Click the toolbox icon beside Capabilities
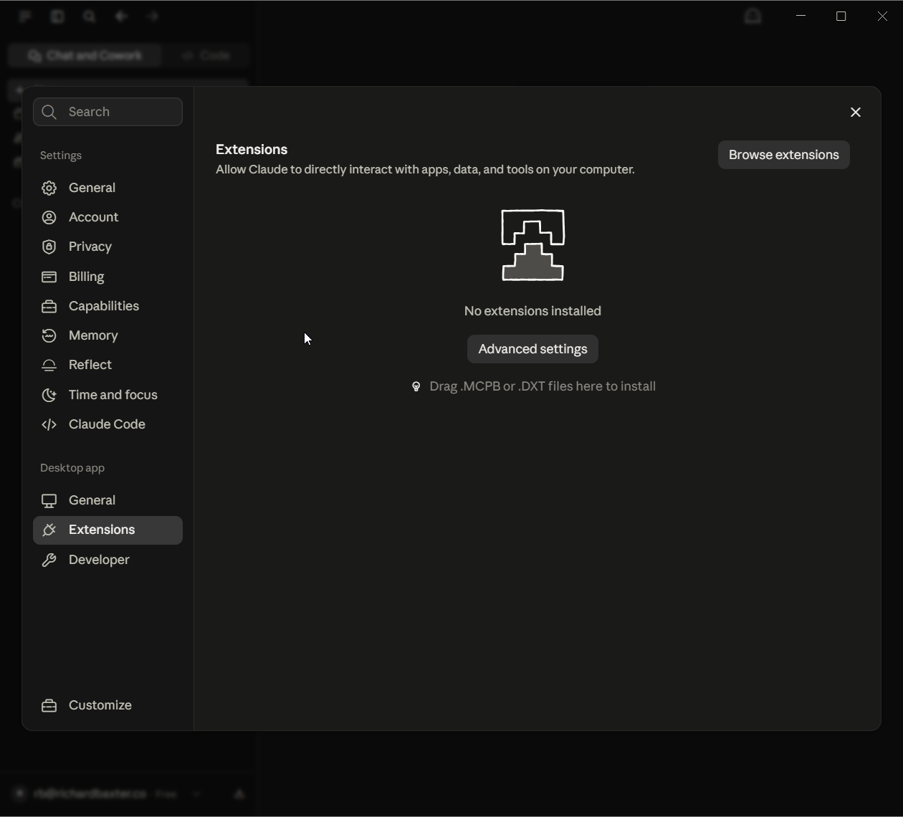Screen dimensions: 903x817 point(49,306)
